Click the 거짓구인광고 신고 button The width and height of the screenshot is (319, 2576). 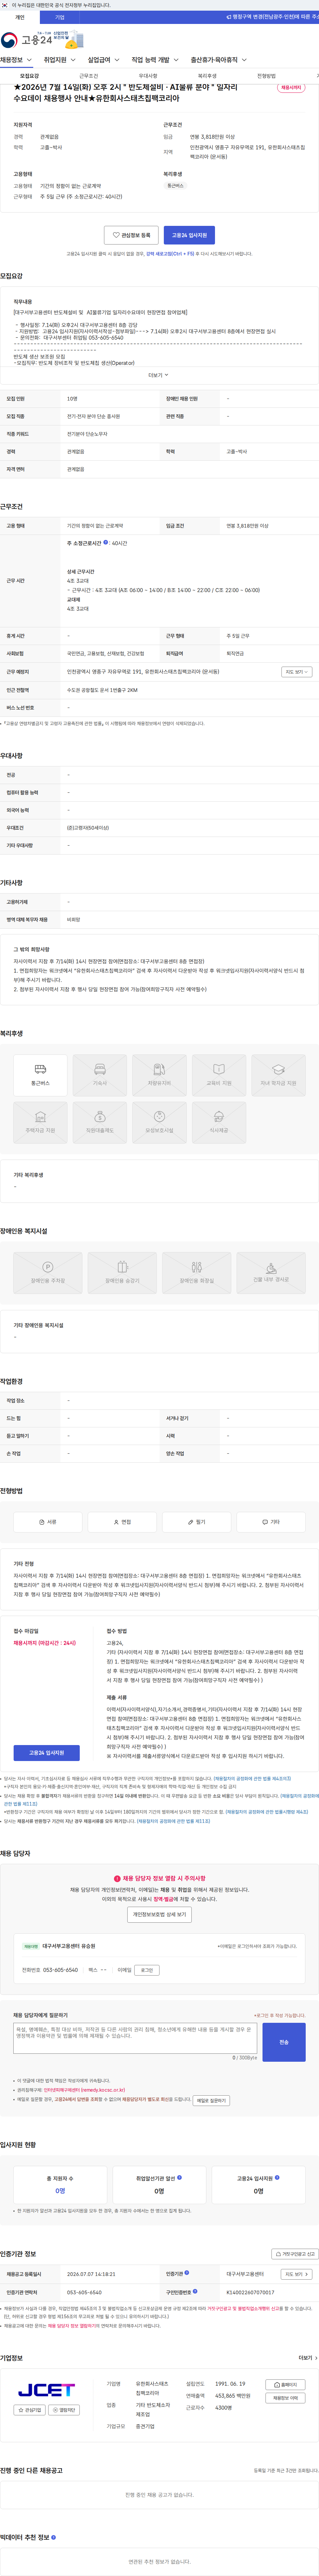click(x=295, y=2254)
